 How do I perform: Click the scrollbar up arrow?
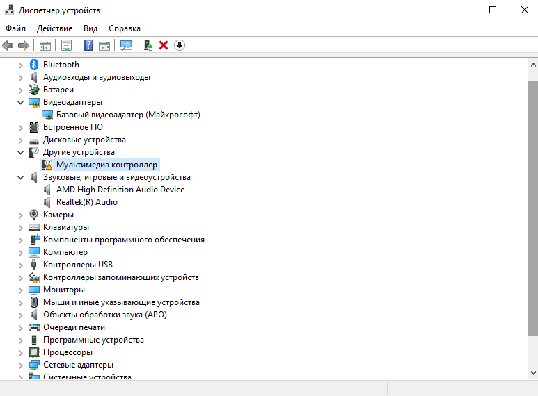[533, 65]
